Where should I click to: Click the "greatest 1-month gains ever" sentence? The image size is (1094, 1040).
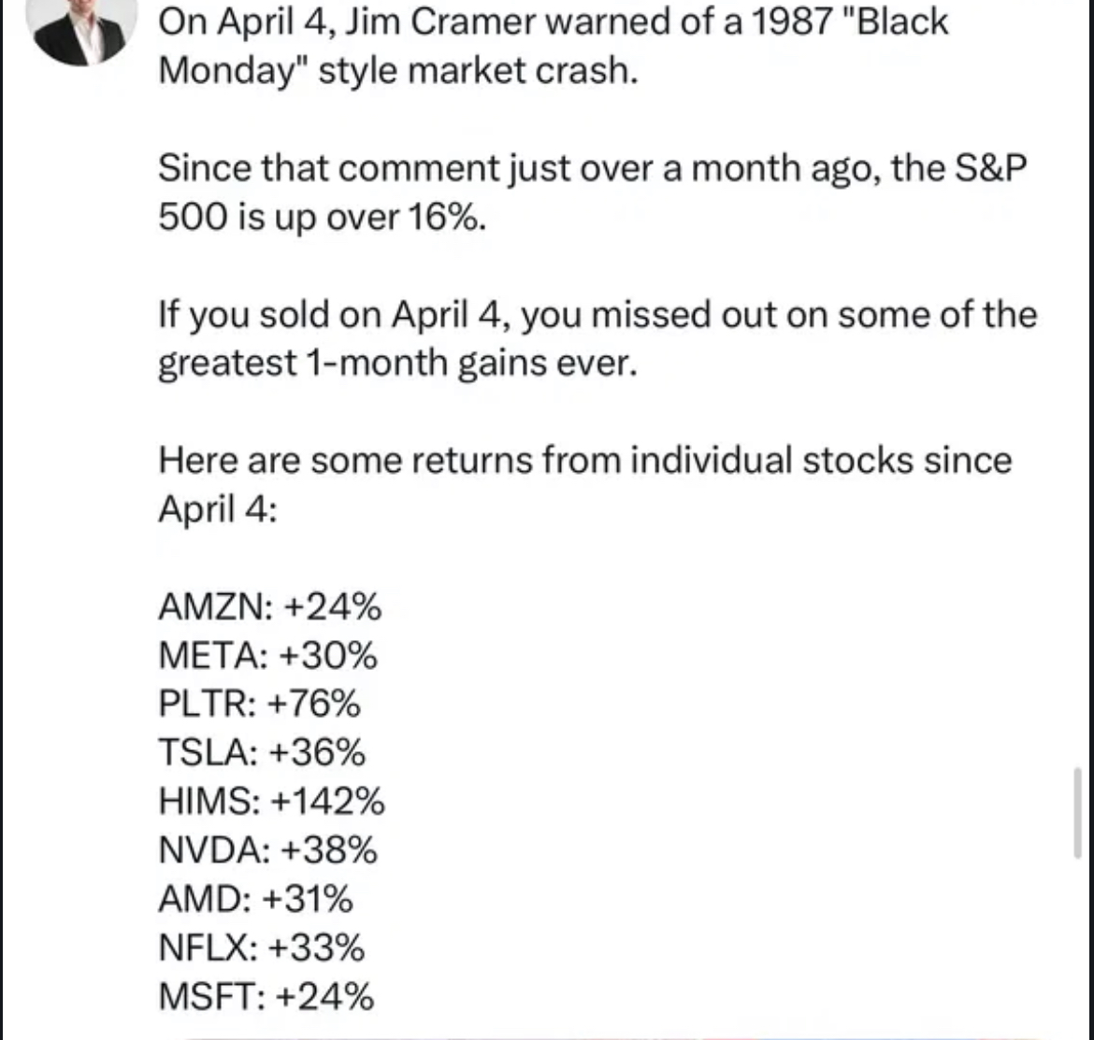coord(397,363)
